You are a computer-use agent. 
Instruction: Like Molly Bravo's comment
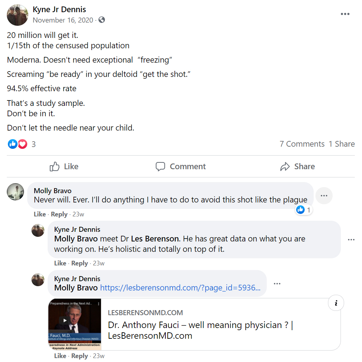39,214
